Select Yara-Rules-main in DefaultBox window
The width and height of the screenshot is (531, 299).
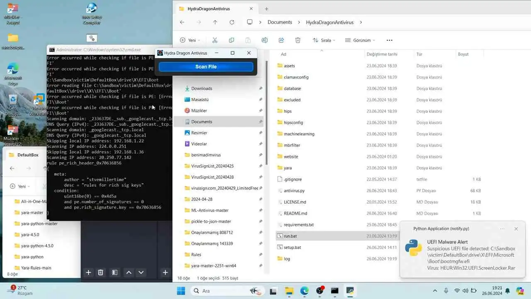pos(36,268)
